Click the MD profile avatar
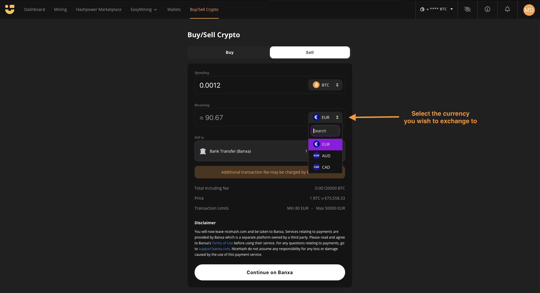540x293 pixels. point(529,10)
